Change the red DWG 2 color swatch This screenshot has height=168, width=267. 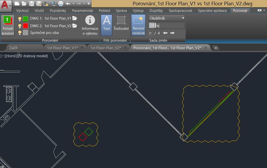[x=26, y=26]
